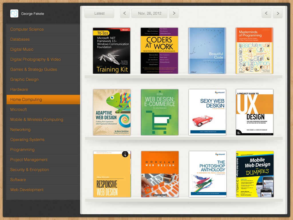
Task: Click the user avatar icon beside George Fekete
Action: pos(14,13)
